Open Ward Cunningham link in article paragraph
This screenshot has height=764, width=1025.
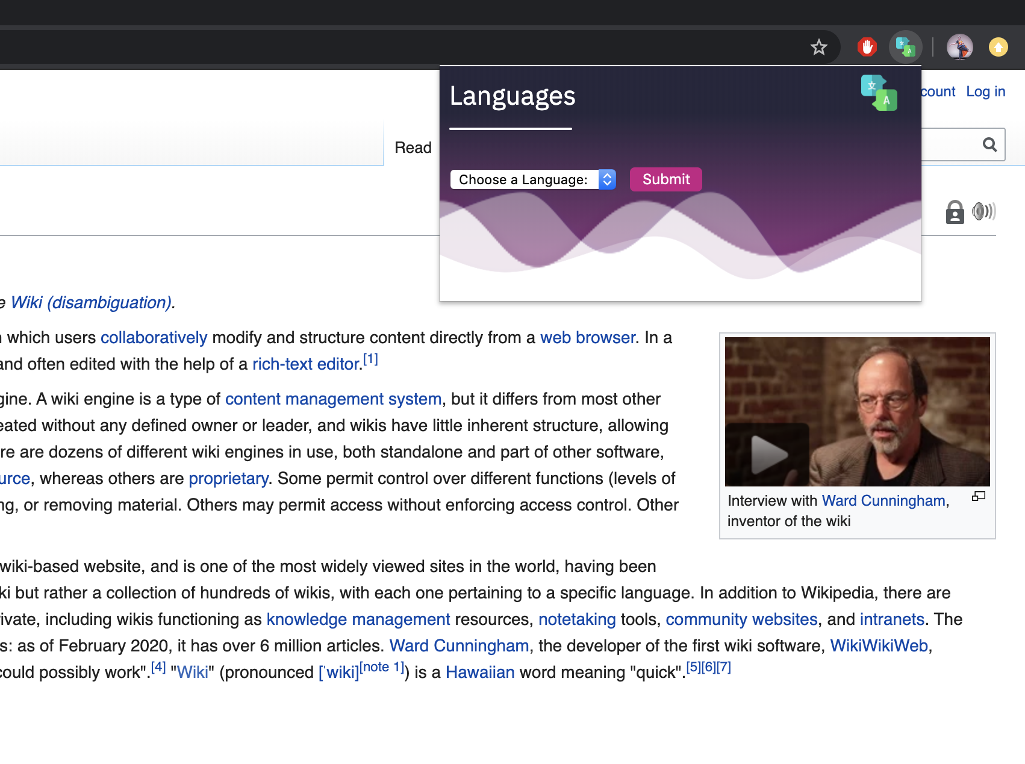click(459, 646)
